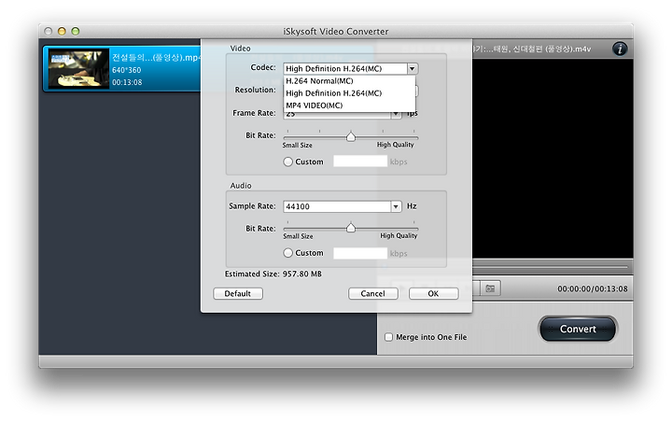Click the Default button

[238, 294]
